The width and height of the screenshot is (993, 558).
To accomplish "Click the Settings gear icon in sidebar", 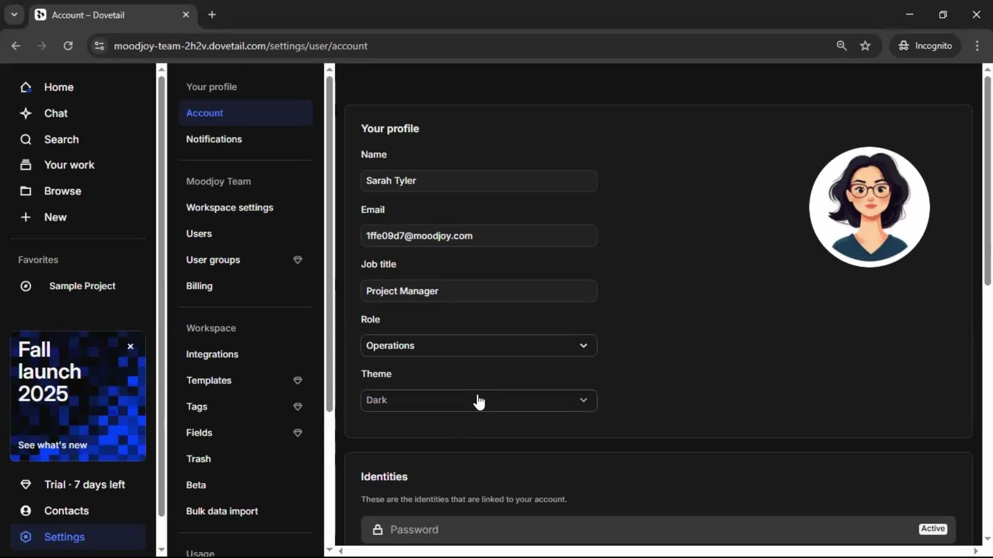I will tap(25, 537).
